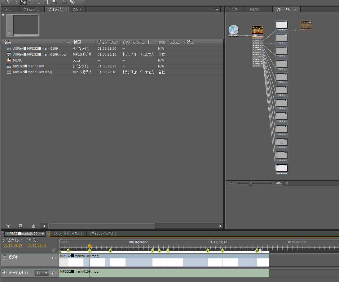The width and height of the screenshot is (339, 282).
Task: Select the Vertical Text tool
Action: (46, 2)
